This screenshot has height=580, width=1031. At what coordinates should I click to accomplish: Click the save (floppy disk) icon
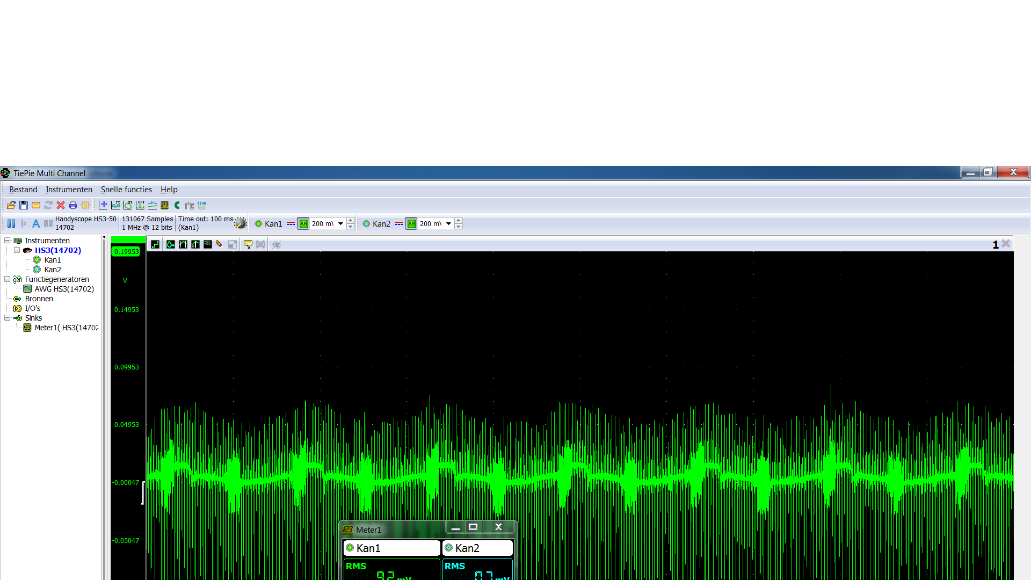point(24,205)
